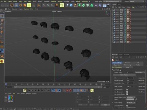Add a Camera object
The height and width of the screenshot is (110, 147).
coord(108,5)
